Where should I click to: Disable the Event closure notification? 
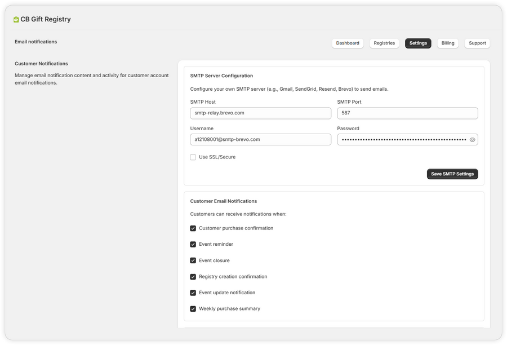(193, 260)
